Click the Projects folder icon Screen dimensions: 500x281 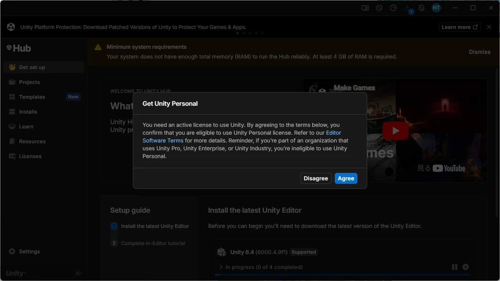(x=12, y=82)
